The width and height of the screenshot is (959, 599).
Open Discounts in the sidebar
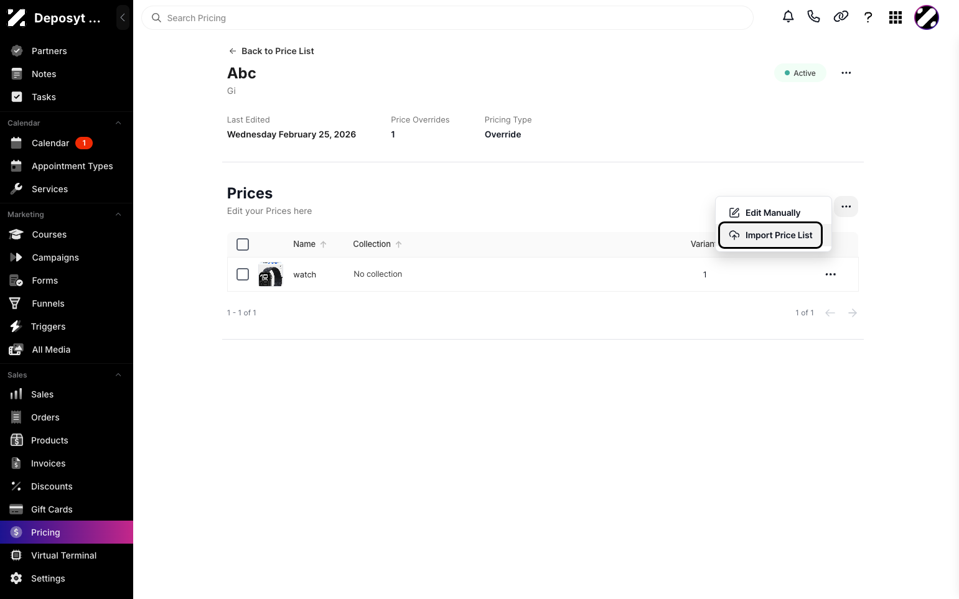click(67, 486)
